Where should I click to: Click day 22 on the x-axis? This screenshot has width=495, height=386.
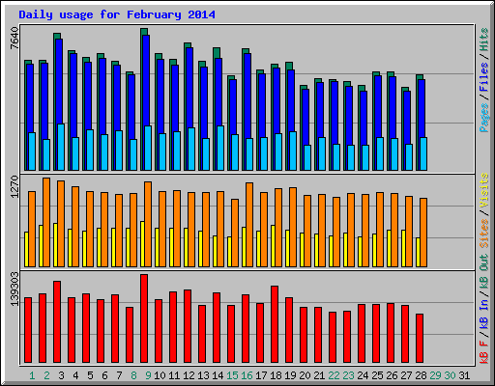(x=334, y=375)
